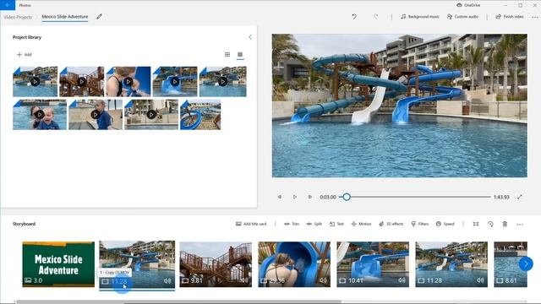
Task: Step back one frame in preview
Action: click(280, 197)
